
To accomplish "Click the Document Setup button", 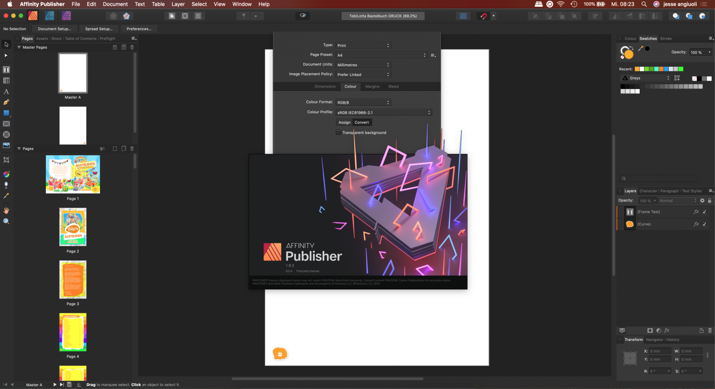I will 54,29.
